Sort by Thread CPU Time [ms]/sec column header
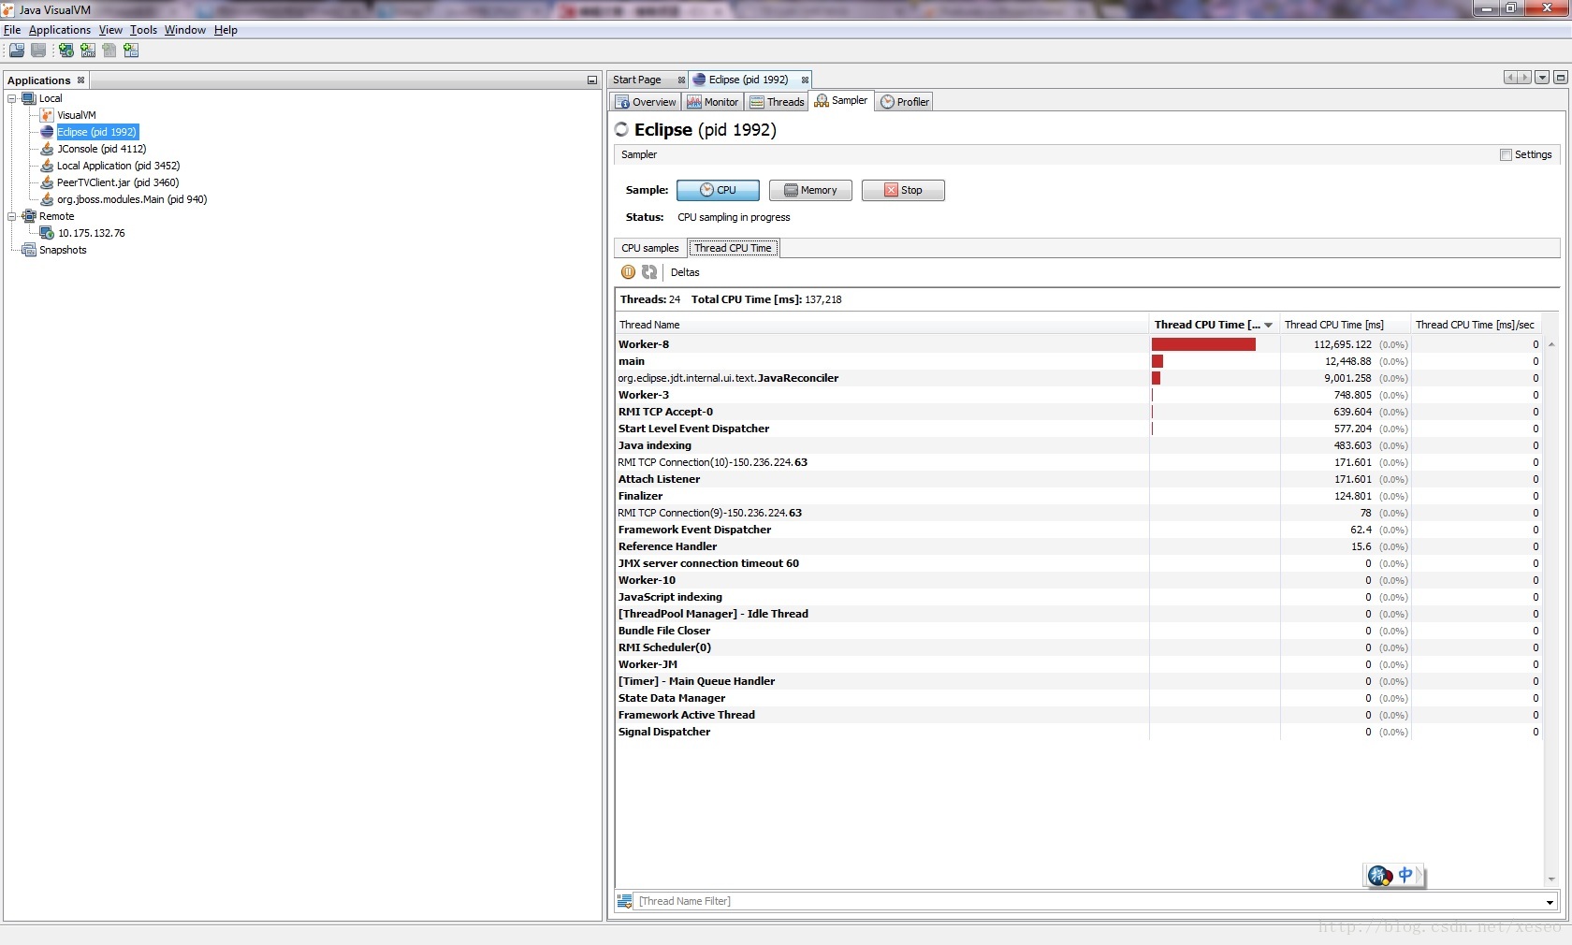This screenshot has width=1572, height=945. click(x=1476, y=325)
